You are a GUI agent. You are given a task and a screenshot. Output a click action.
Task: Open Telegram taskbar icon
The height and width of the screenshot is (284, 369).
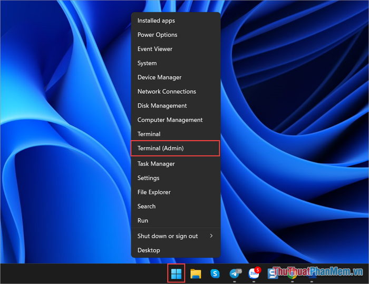click(x=235, y=273)
